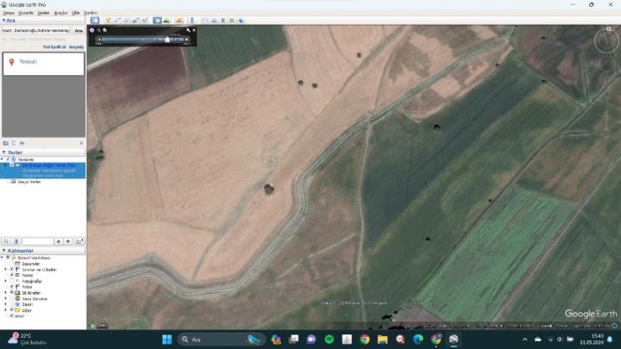This screenshot has width=621, height=349.
Task: Click the Ara search button
Action: click(x=78, y=30)
